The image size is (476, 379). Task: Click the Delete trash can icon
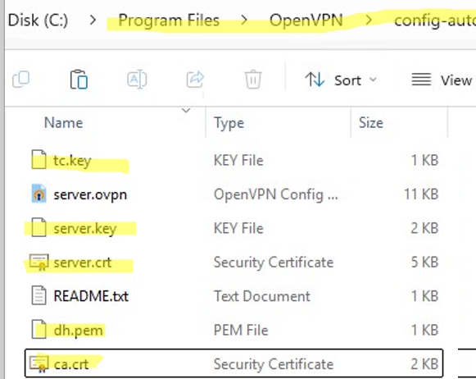[253, 80]
